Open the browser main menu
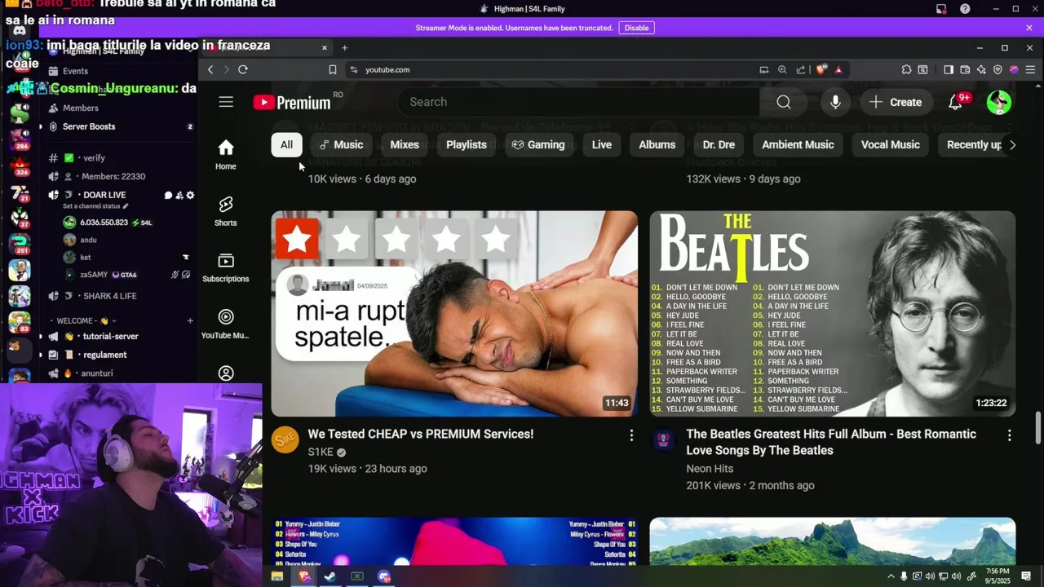The height and width of the screenshot is (587, 1044). (x=1030, y=70)
